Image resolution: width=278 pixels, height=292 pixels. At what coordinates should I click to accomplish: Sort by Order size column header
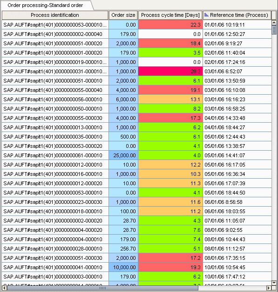pos(123,15)
